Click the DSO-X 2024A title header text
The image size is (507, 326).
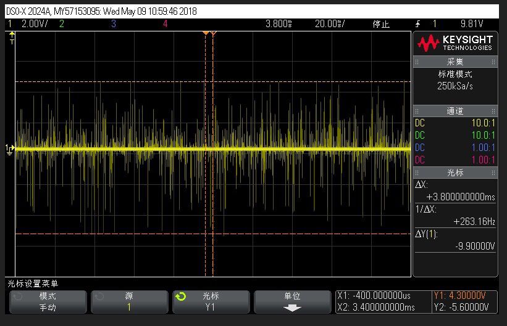pyautogui.click(x=101, y=12)
